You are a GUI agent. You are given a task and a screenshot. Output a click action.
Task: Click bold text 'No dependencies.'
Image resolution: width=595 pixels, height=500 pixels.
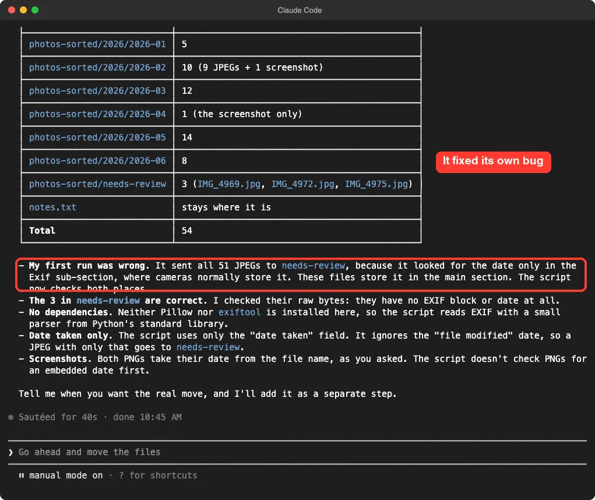pos(71,312)
